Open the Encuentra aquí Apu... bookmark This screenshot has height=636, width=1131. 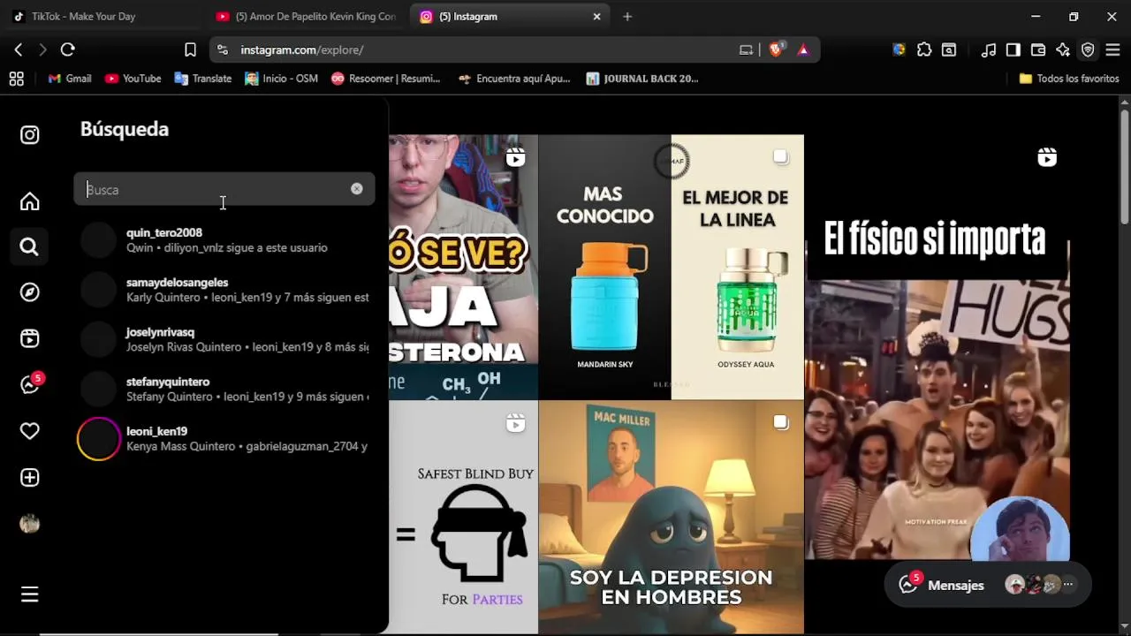click(x=514, y=79)
